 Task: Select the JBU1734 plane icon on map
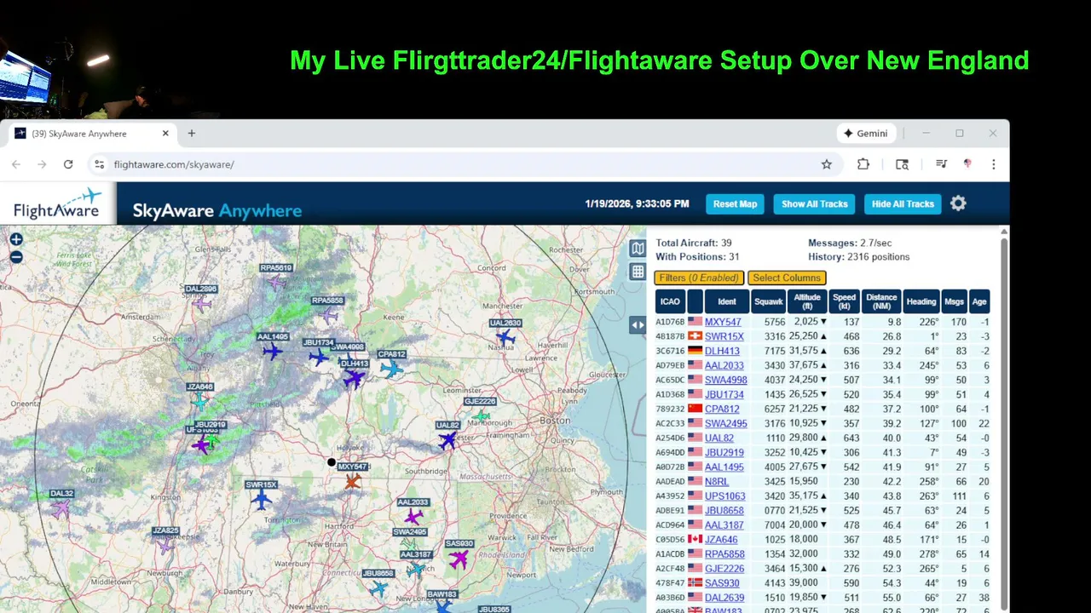319,357
